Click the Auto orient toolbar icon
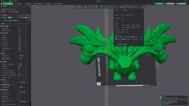 click(83, 7)
